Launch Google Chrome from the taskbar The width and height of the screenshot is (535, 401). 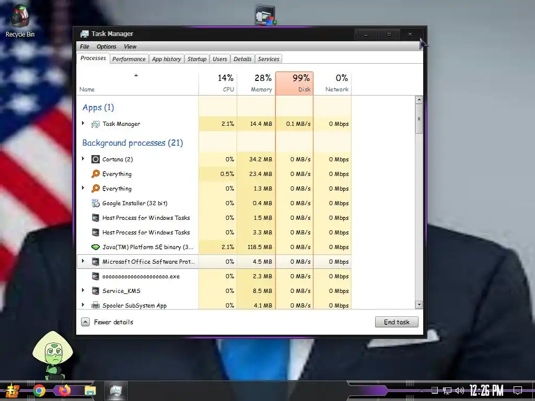[x=39, y=391]
